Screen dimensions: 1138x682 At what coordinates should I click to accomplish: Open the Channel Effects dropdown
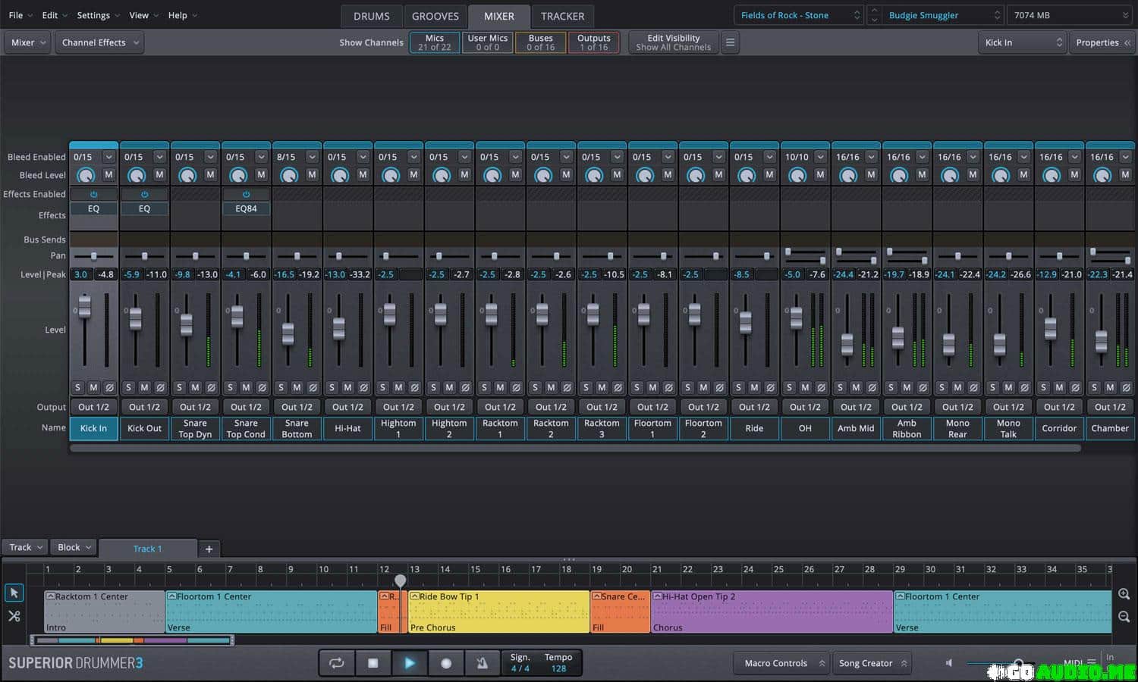pos(101,42)
